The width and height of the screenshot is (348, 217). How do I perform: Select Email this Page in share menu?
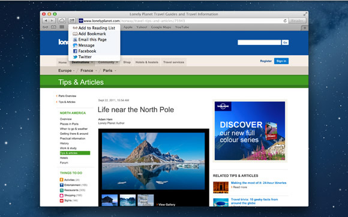(94, 40)
